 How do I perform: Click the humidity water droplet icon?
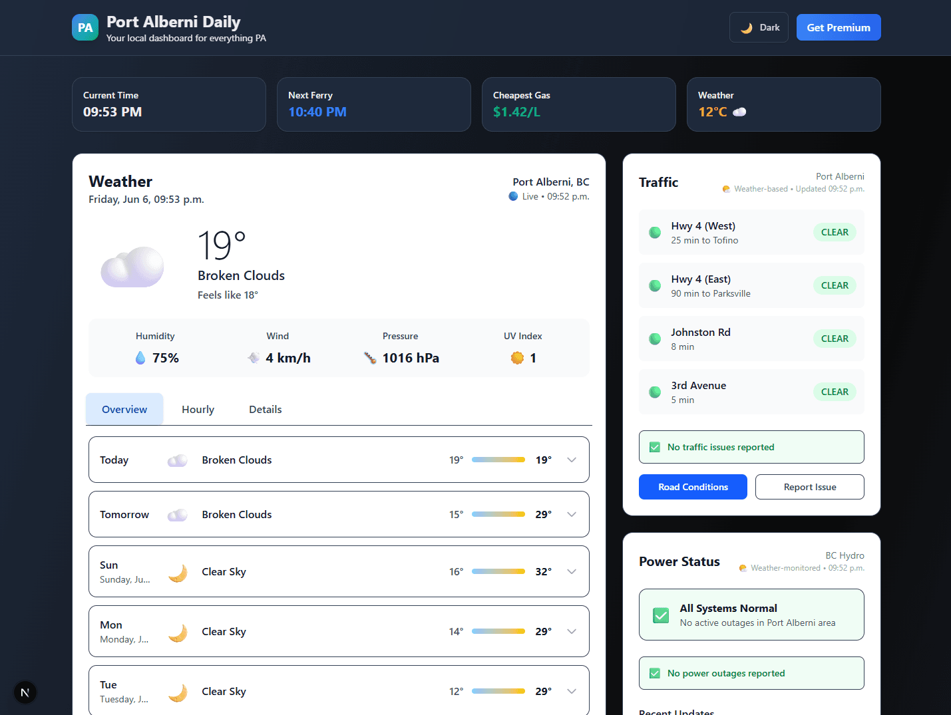pos(140,357)
